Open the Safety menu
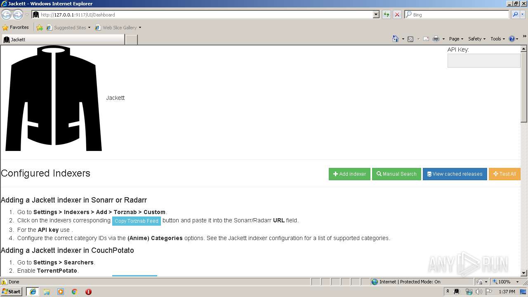Screen dimensions: 528x297 pos(477,39)
